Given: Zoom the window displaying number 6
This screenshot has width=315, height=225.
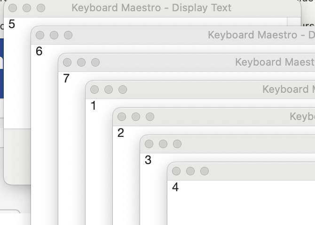Looking at the screenshot, I should tap(68, 35).
